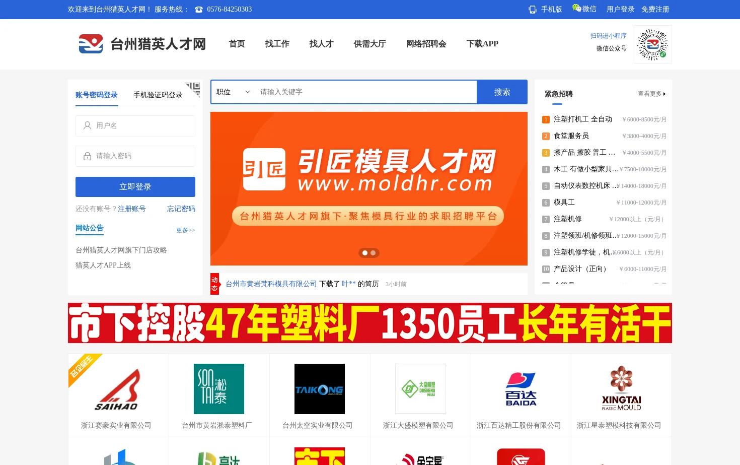Image resolution: width=740 pixels, height=465 pixels.
Task: Click the user icon in username field
Action: tap(87, 125)
